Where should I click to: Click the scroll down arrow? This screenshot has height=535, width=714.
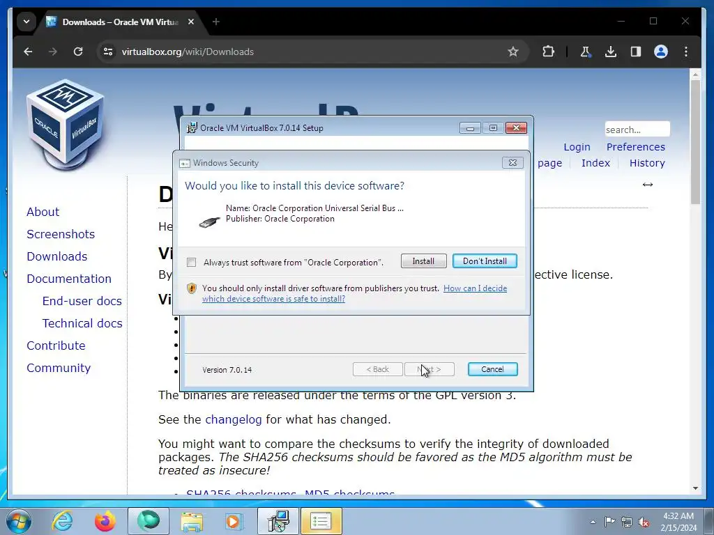pos(695,488)
